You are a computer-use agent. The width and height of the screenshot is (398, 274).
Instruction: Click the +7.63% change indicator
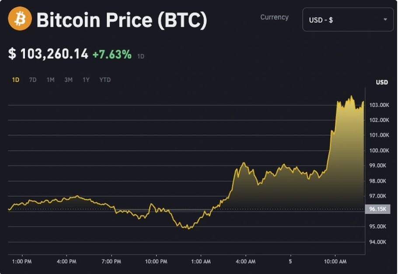[112, 54]
